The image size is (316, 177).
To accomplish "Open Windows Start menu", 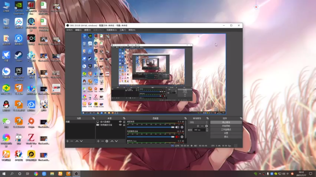I will [4, 174].
